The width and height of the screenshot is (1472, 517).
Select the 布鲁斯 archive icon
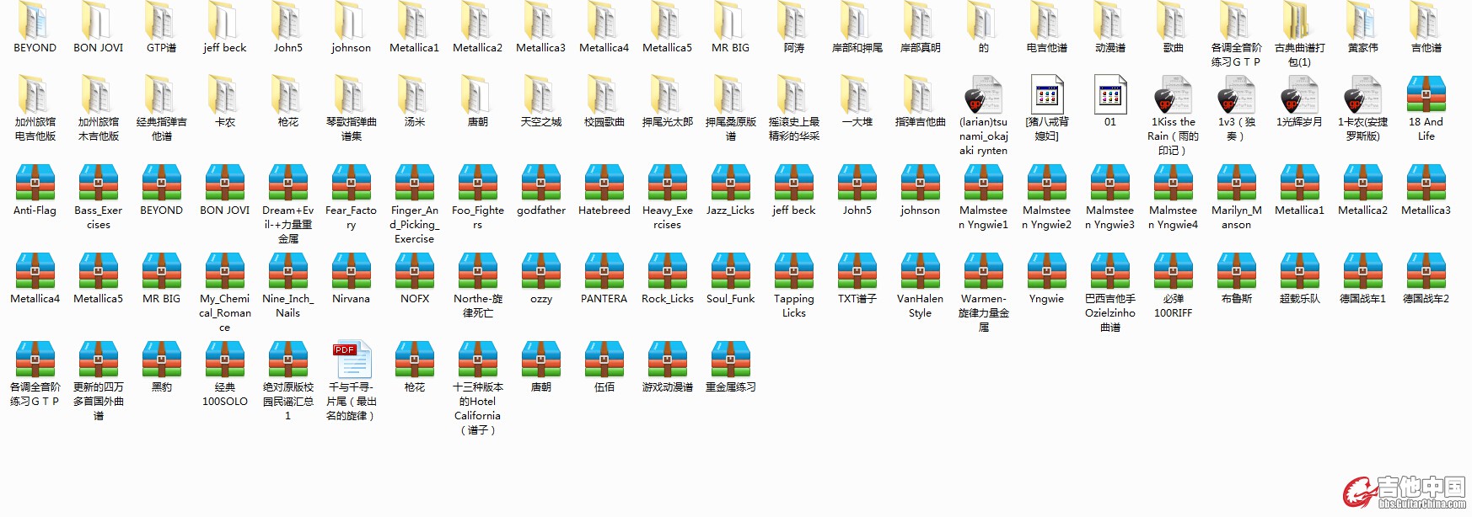(1237, 271)
